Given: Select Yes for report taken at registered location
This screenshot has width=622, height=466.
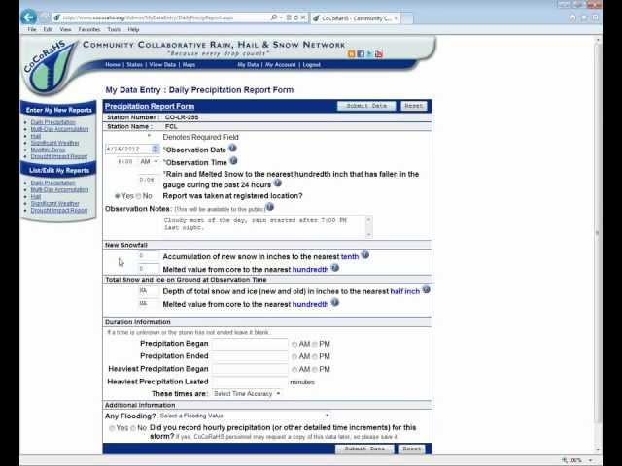Looking at the screenshot, I should coord(117,196).
